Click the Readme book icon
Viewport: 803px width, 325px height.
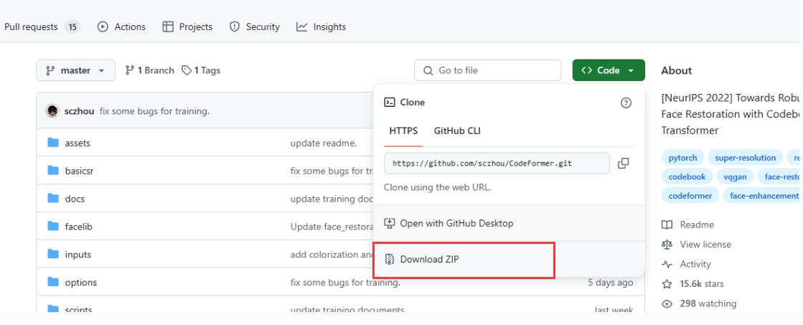[667, 225]
